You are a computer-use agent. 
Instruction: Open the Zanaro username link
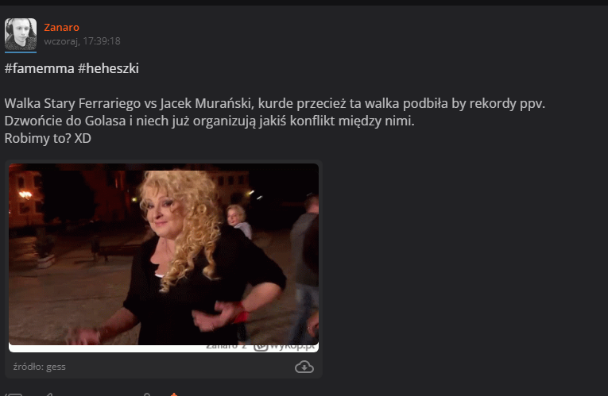tap(61, 28)
